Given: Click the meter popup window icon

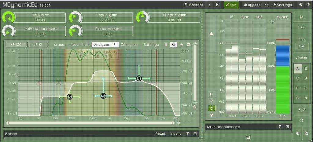Looking at the screenshot, I should coord(212,101).
